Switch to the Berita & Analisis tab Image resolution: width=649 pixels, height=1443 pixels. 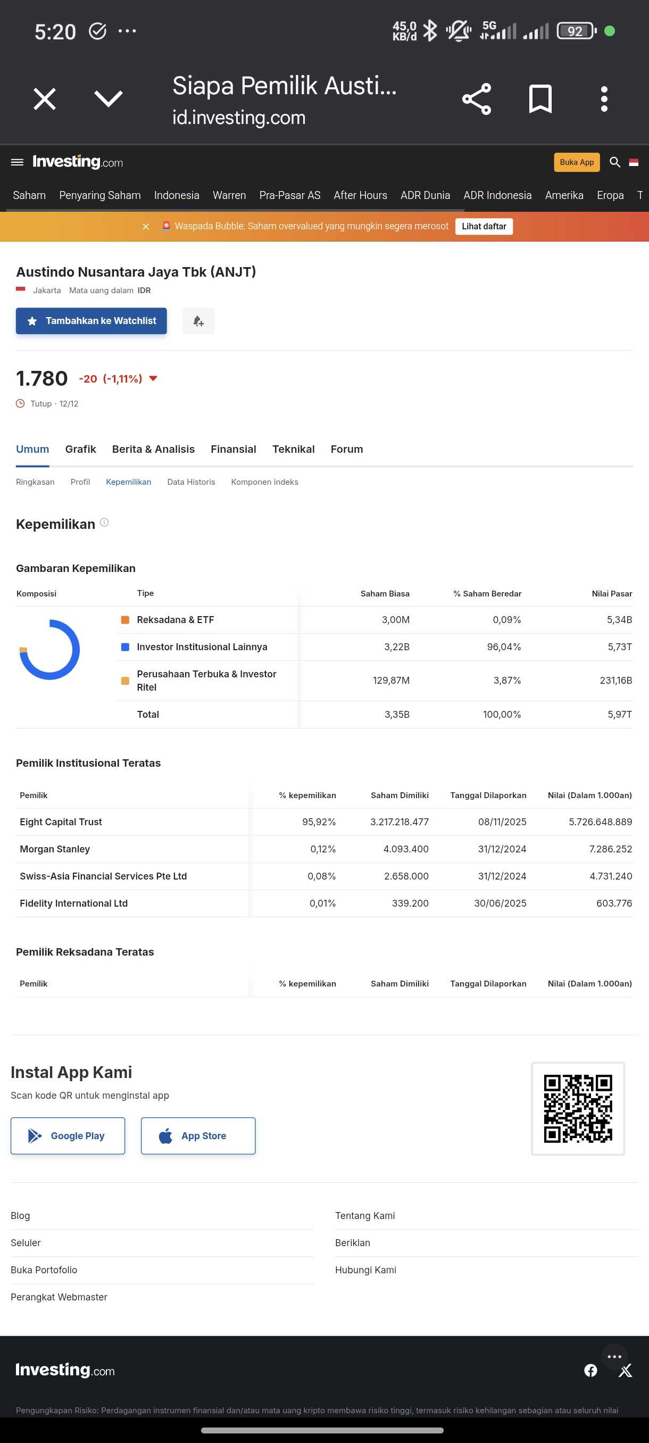click(153, 449)
